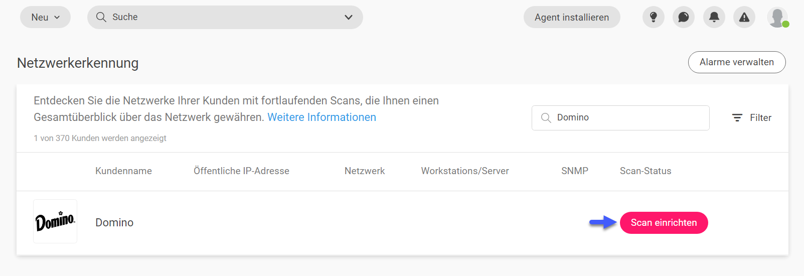Screen dimensions: 804x276
Task: Sort by Kundenname column header
Action: point(123,171)
